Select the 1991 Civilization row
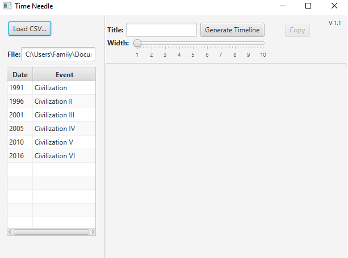This screenshot has height=258, width=348. click(x=51, y=88)
